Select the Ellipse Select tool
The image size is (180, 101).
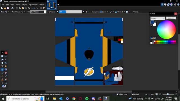(x=2, y=63)
